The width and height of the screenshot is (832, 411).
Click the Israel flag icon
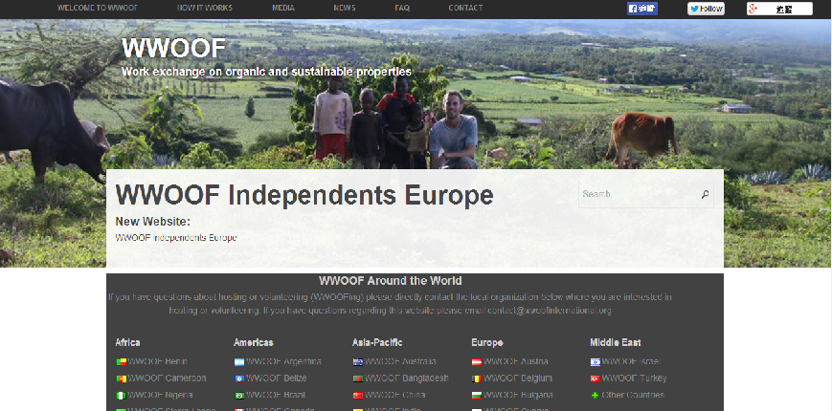596,362
